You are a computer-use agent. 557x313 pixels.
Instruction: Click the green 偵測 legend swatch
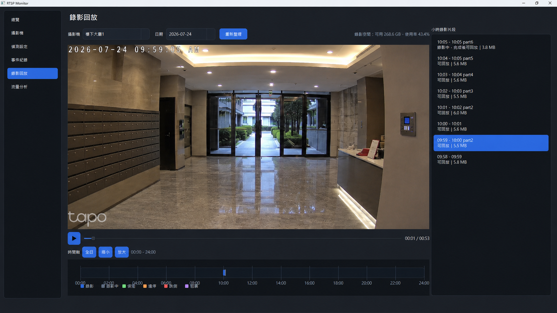(x=124, y=286)
